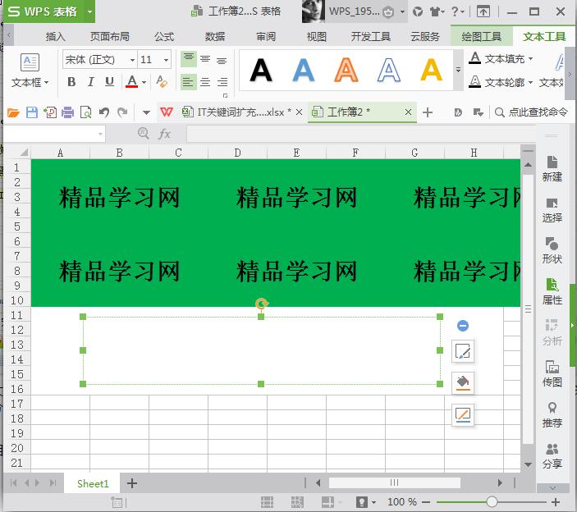
Task: Select right horizontal text alignment
Action: tap(222, 82)
